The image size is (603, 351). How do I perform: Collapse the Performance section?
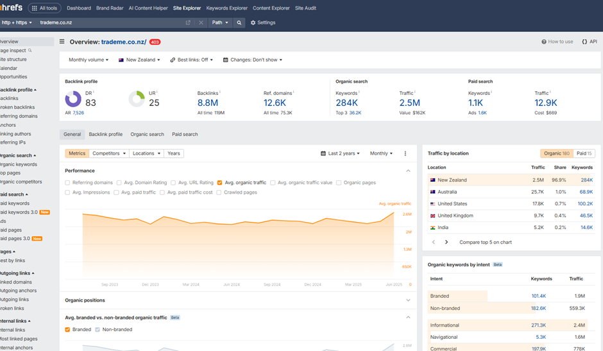click(x=409, y=171)
